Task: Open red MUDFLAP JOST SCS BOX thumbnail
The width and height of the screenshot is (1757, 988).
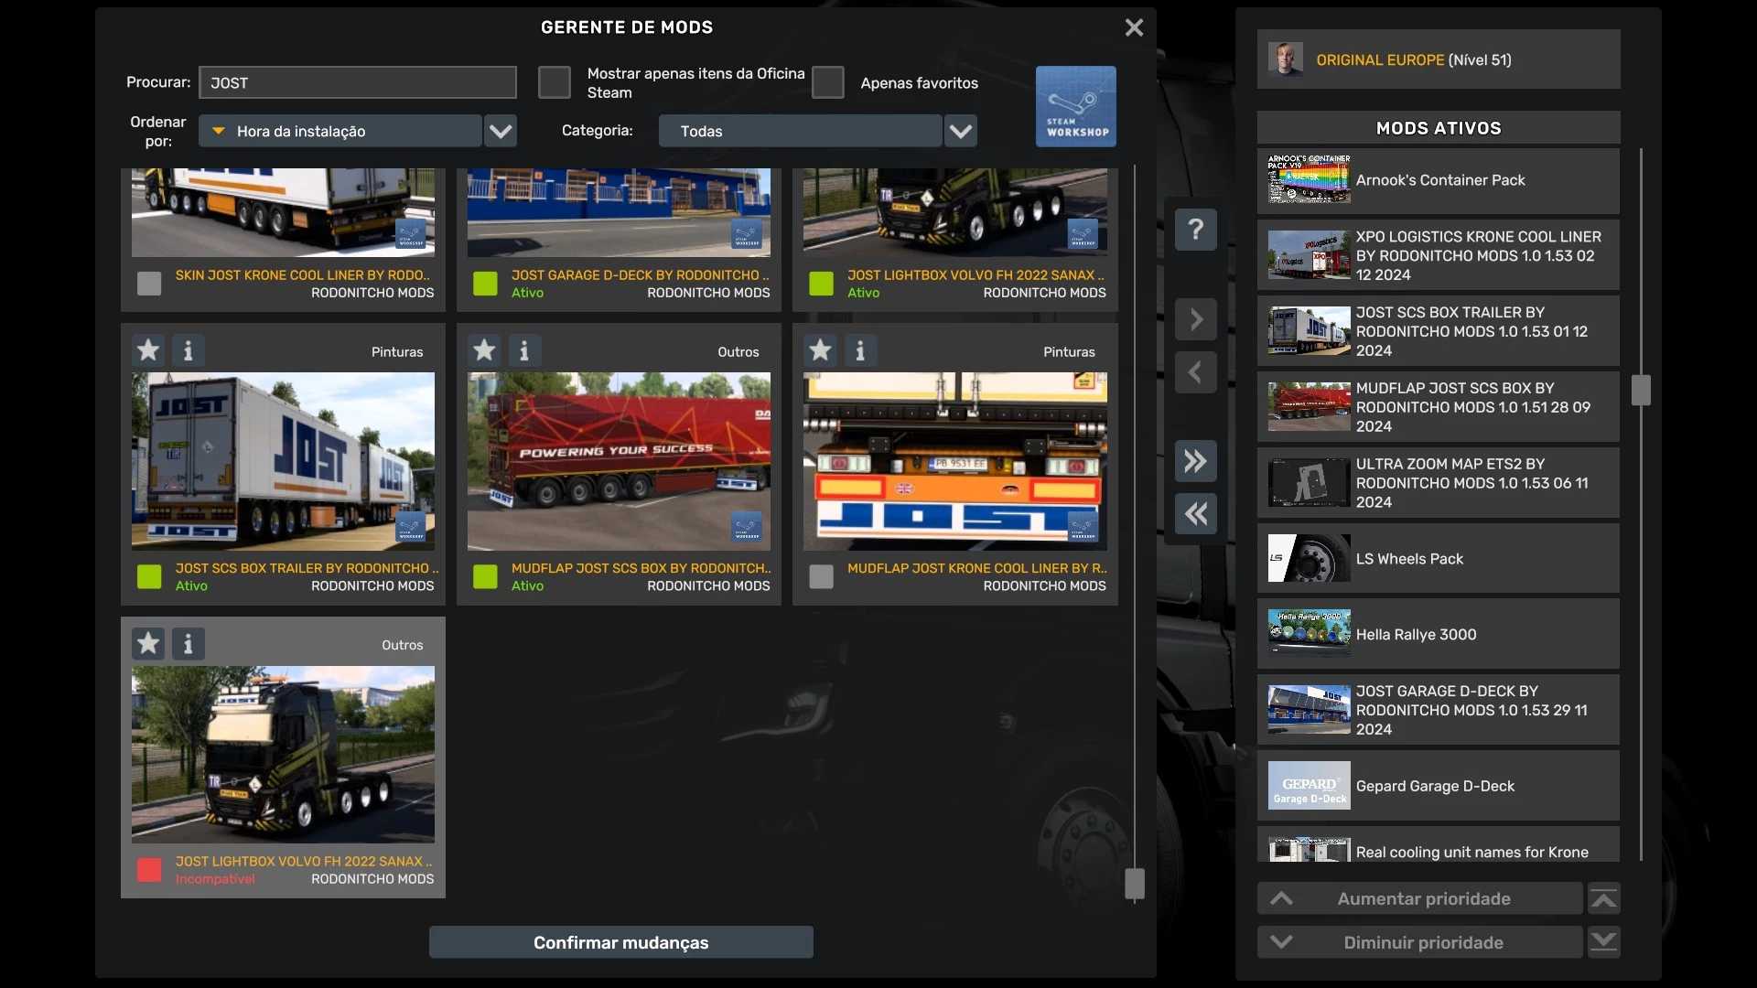Action: coord(619,461)
